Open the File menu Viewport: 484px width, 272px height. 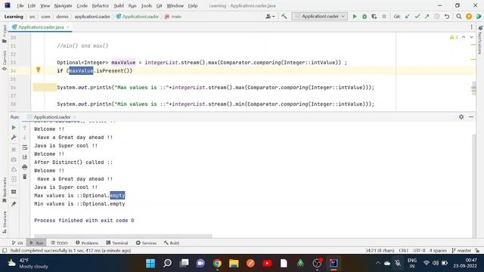tap(20, 5)
